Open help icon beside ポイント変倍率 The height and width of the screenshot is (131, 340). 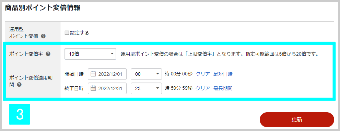point(48,54)
